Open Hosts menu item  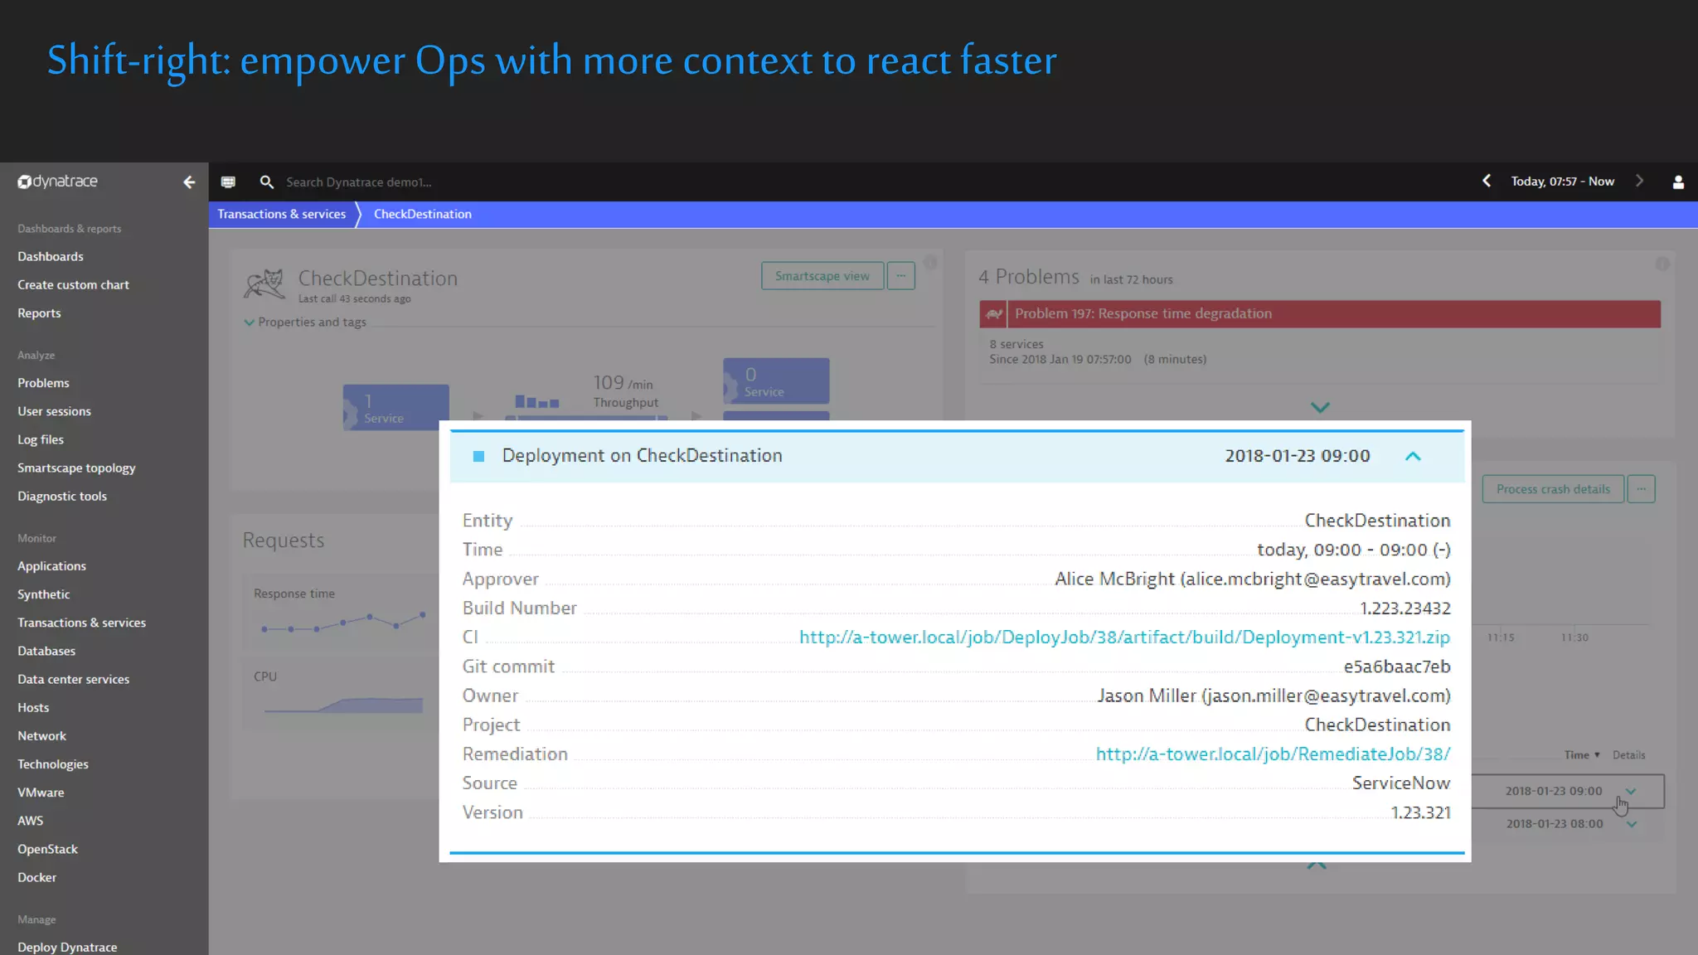pyautogui.click(x=33, y=708)
